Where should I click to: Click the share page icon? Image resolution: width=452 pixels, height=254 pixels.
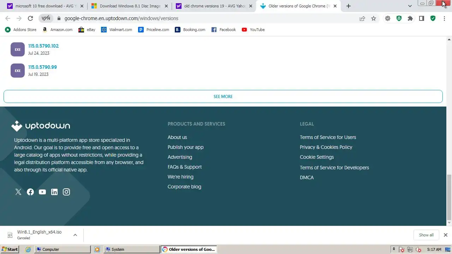pos(362,18)
